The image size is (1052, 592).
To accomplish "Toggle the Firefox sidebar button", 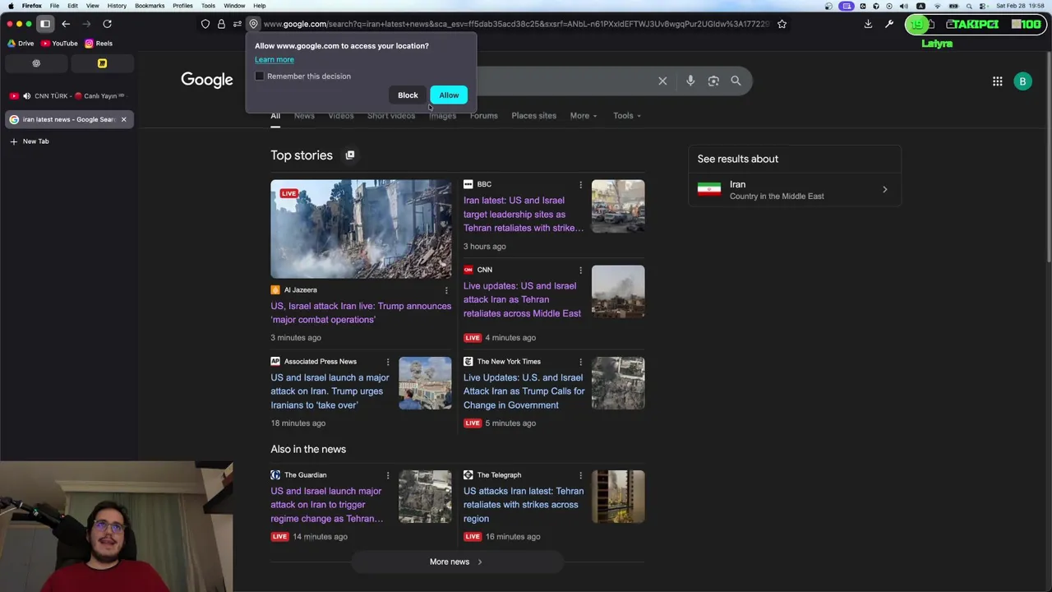I will point(45,24).
